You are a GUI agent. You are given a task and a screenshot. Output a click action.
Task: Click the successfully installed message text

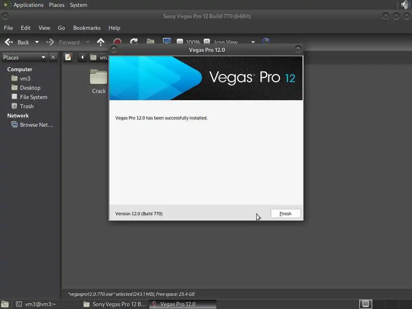tap(161, 118)
